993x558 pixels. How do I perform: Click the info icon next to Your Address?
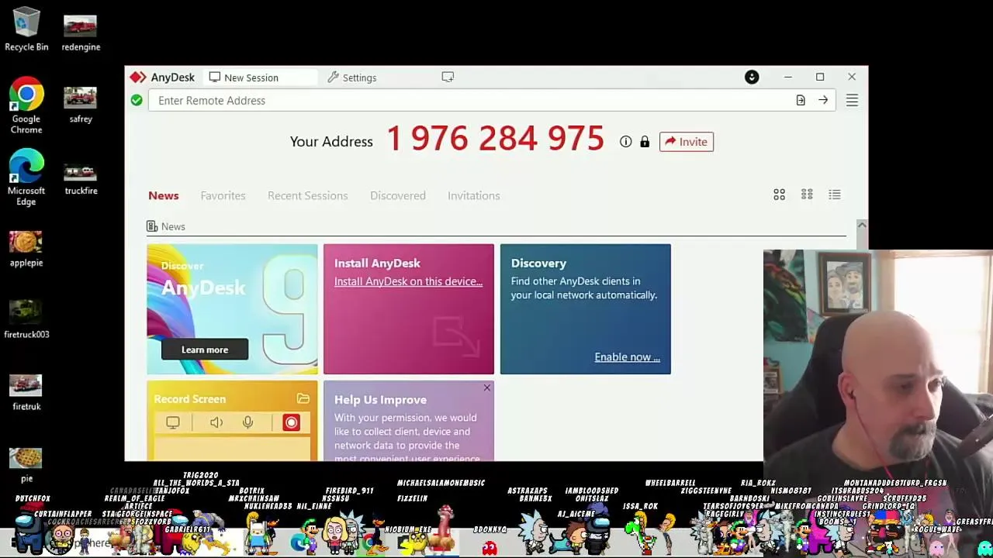tap(625, 142)
